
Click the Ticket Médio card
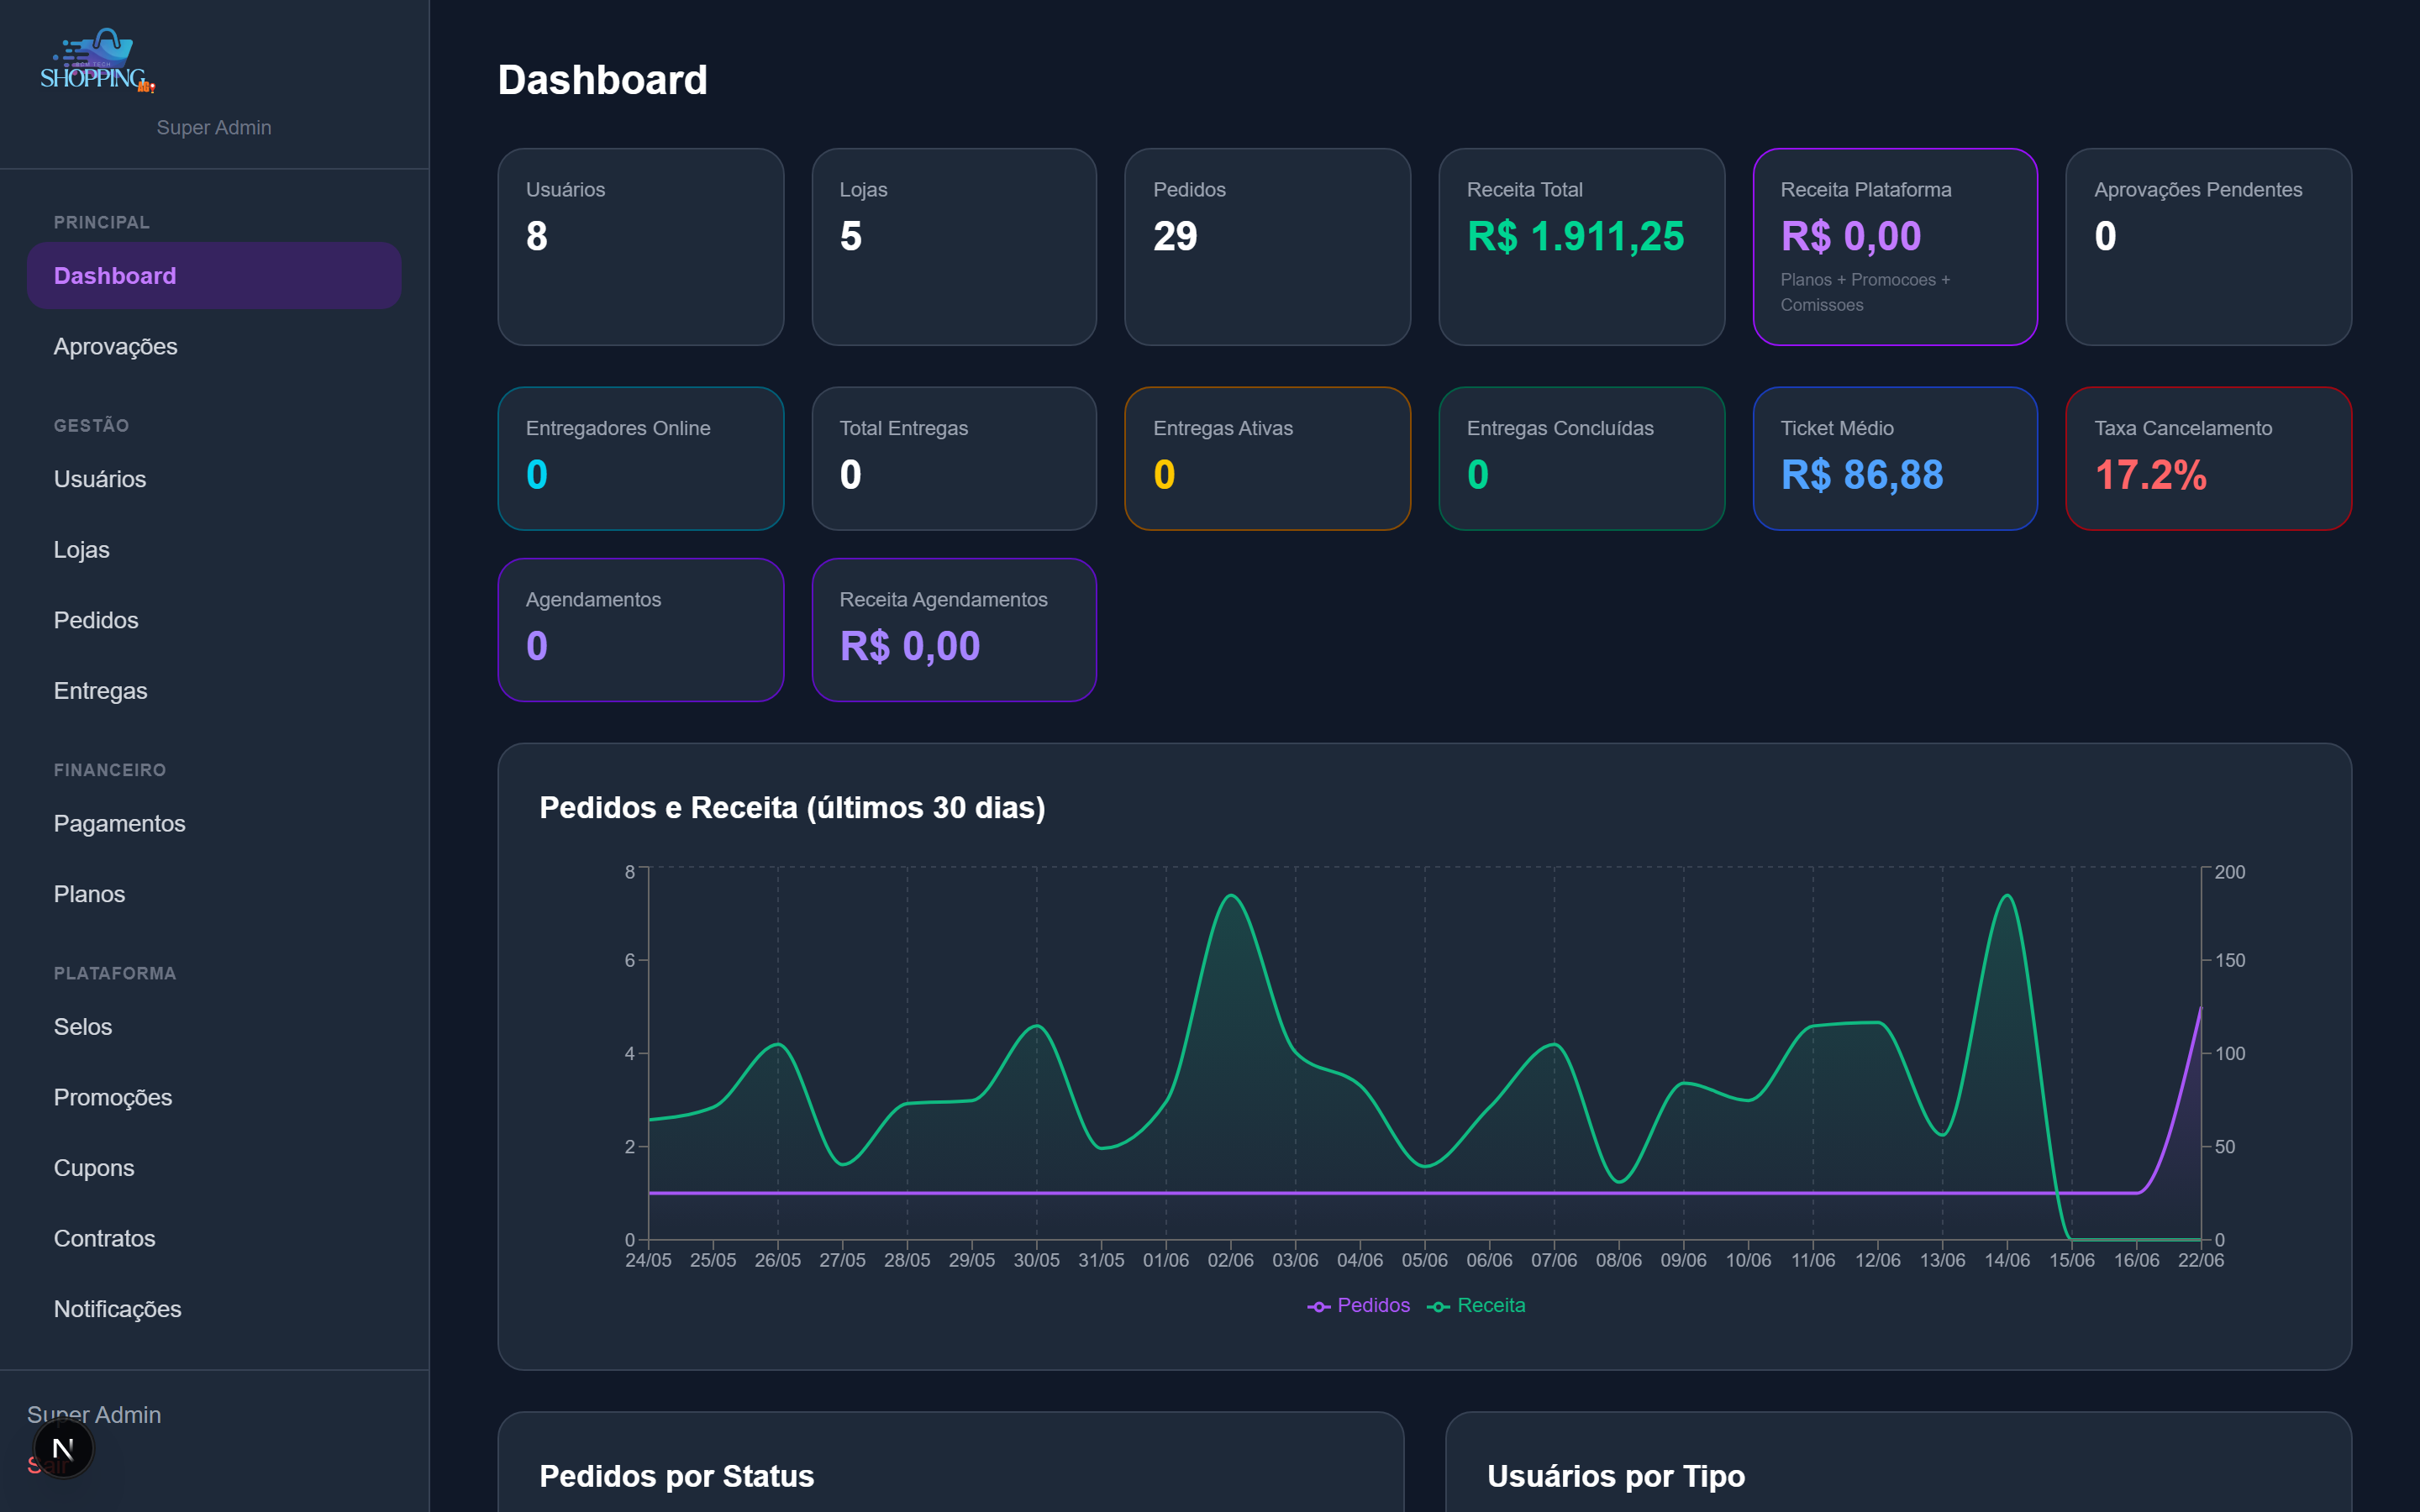click(x=1895, y=459)
